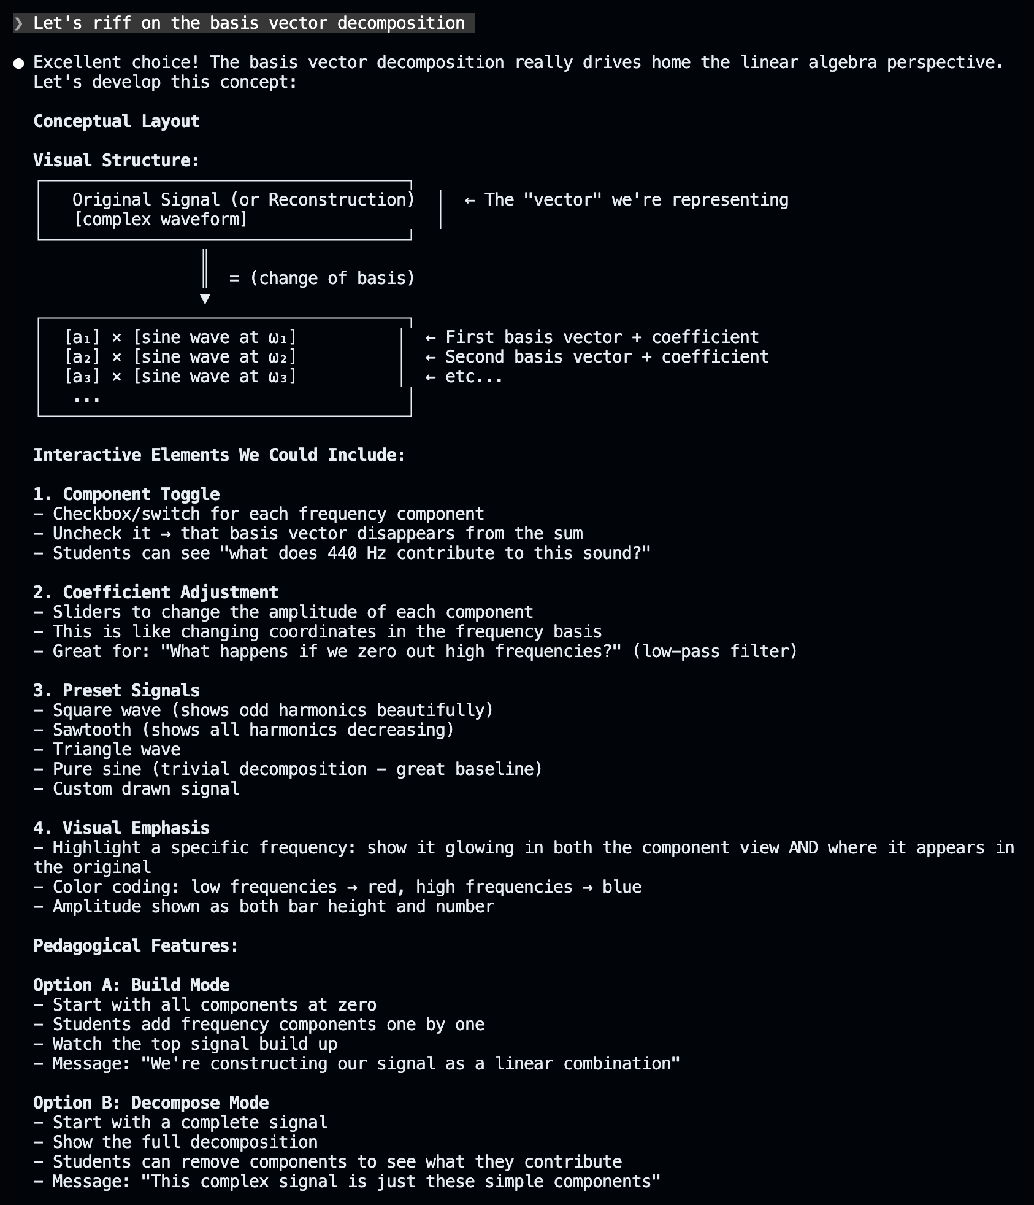Viewport: 1034px width, 1205px height.
Task: Click the "3. Preset Signals" heading
Action: coord(117,691)
